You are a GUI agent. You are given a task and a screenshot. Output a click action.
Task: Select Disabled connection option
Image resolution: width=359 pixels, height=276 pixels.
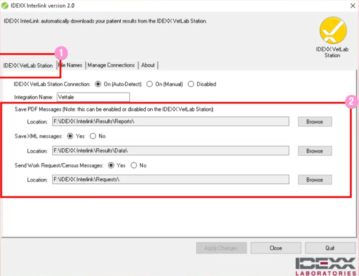[x=202, y=84]
